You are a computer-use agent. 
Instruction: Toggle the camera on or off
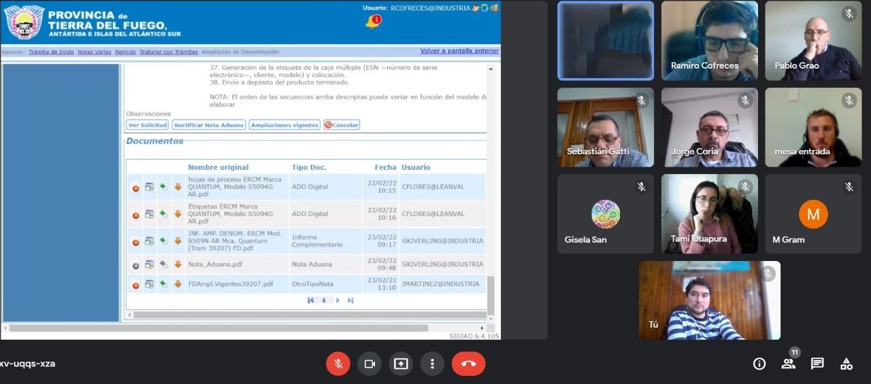[x=369, y=364]
